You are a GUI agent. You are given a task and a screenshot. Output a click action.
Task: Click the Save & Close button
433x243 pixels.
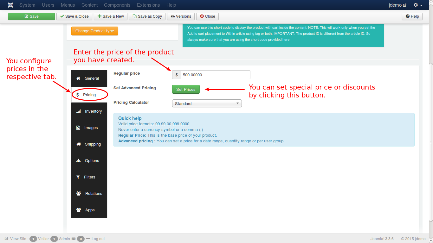74,16
